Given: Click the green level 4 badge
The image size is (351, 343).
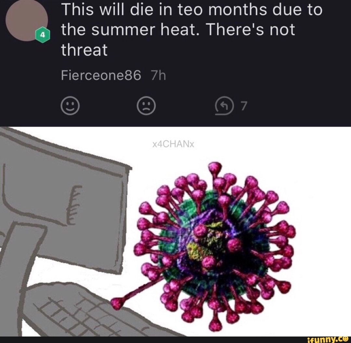Looking at the screenshot, I should click(x=43, y=35).
